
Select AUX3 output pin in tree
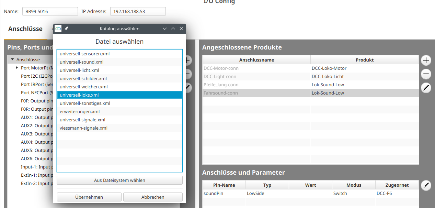click(x=35, y=134)
